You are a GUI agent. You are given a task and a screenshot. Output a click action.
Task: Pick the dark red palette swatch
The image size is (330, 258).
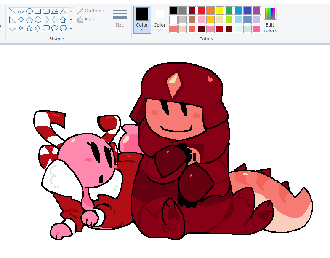pyautogui.click(x=192, y=11)
